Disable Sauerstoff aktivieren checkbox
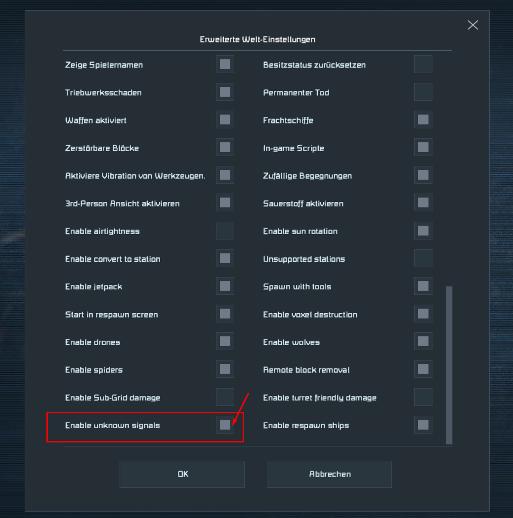The height and width of the screenshot is (518, 513). click(423, 203)
